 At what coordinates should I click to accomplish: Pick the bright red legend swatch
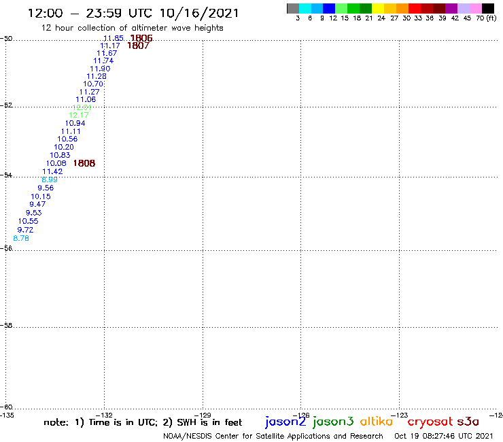tap(415, 8)
